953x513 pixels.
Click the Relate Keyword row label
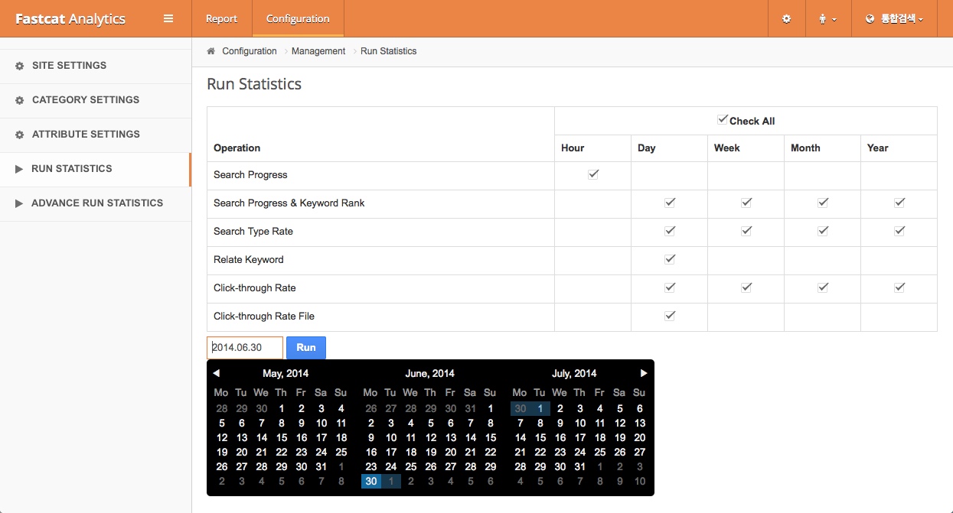[249, 260]
